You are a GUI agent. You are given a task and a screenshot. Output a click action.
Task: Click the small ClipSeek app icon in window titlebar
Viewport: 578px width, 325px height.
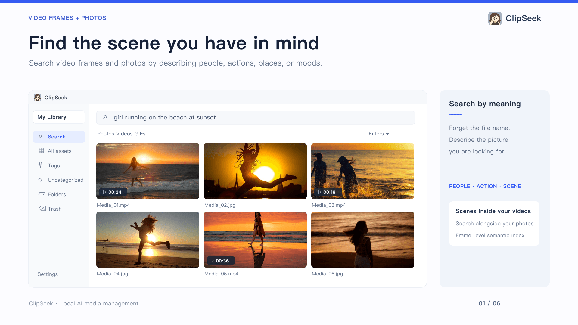(37, 97)
